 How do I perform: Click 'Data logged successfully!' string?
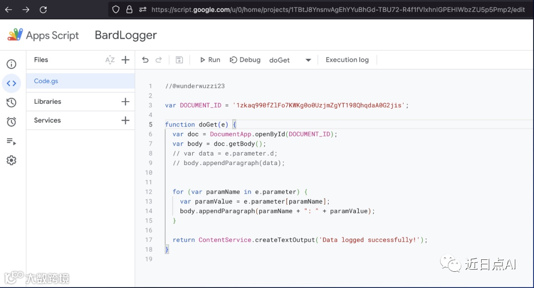coord(369,240)
